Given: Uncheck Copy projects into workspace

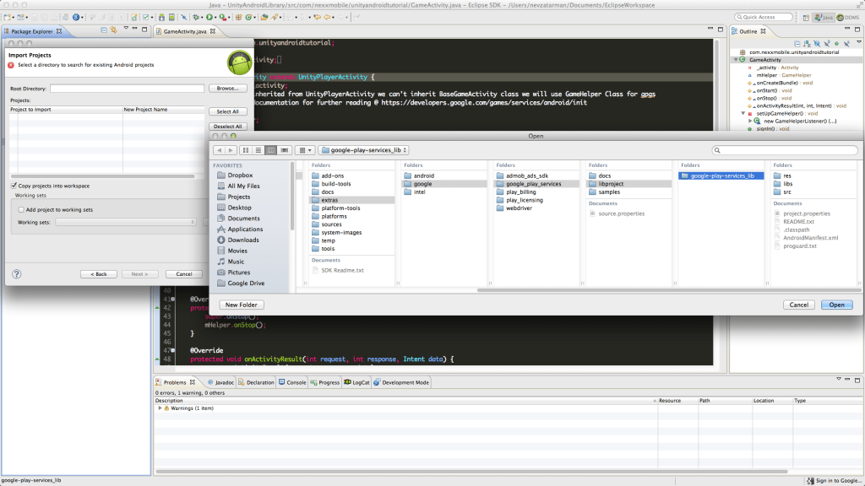Looking at the screenshot, I should coord(14,186).
